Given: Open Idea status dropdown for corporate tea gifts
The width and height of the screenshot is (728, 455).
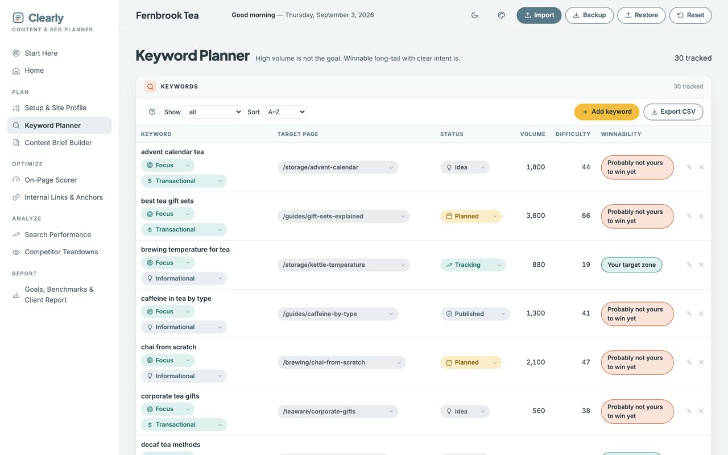Looking at the screenshot, I should (x=465, y=411).
